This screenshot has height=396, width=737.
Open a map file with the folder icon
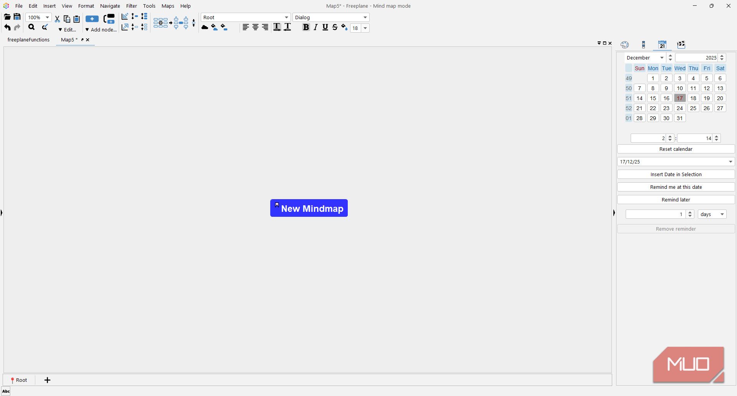point(7,17)
